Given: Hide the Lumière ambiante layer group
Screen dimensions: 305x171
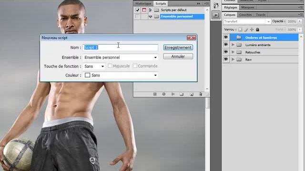Looking at the screenshot, I should click(226, 45).
